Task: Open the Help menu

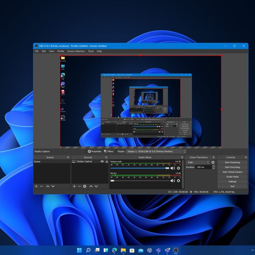Action: 99,51
